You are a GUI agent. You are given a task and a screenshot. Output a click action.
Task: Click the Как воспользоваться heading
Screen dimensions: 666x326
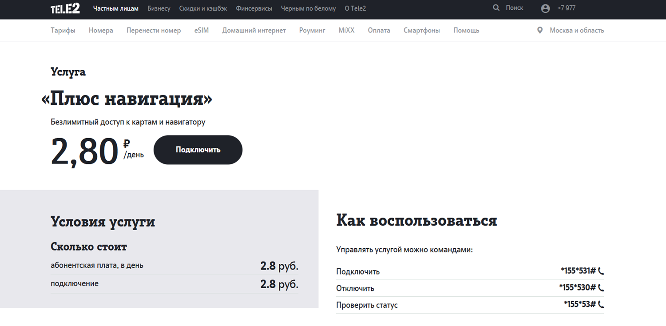[416, 220]
